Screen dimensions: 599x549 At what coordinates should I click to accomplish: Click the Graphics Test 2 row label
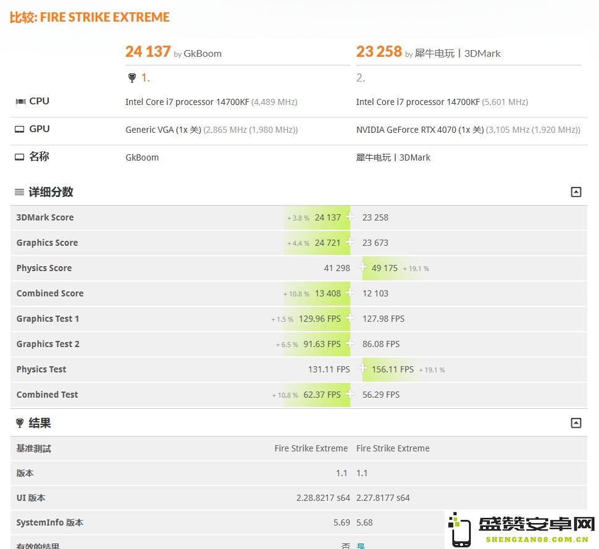click(48, 344)
